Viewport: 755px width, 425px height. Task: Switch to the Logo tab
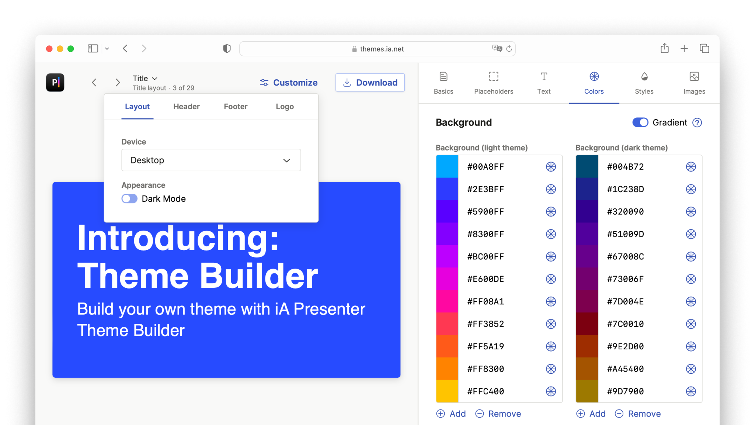click(x=285, y=107)
